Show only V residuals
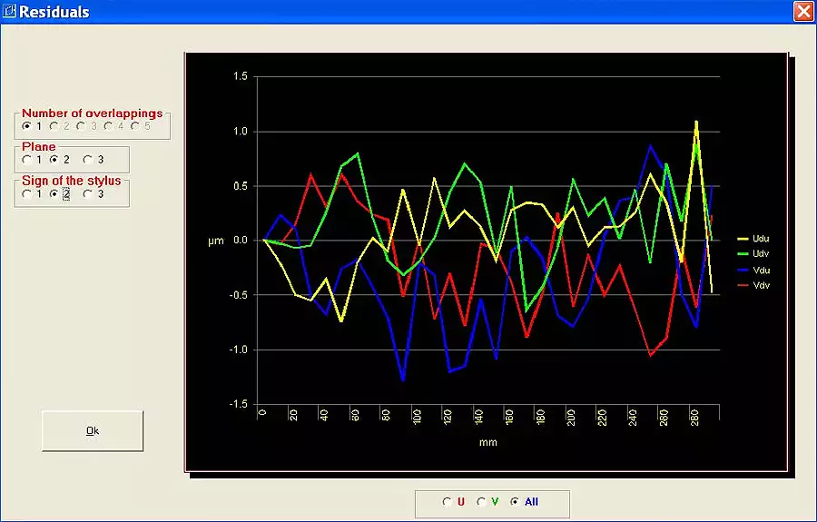817x522 pixels. 481,502
